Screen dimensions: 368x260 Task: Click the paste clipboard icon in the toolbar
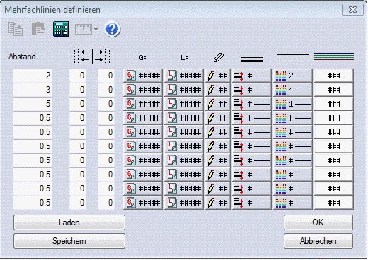pos(38,29)
